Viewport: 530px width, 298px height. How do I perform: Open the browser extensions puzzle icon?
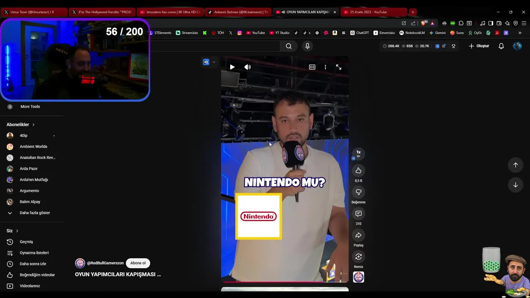[x=461, y=23]
